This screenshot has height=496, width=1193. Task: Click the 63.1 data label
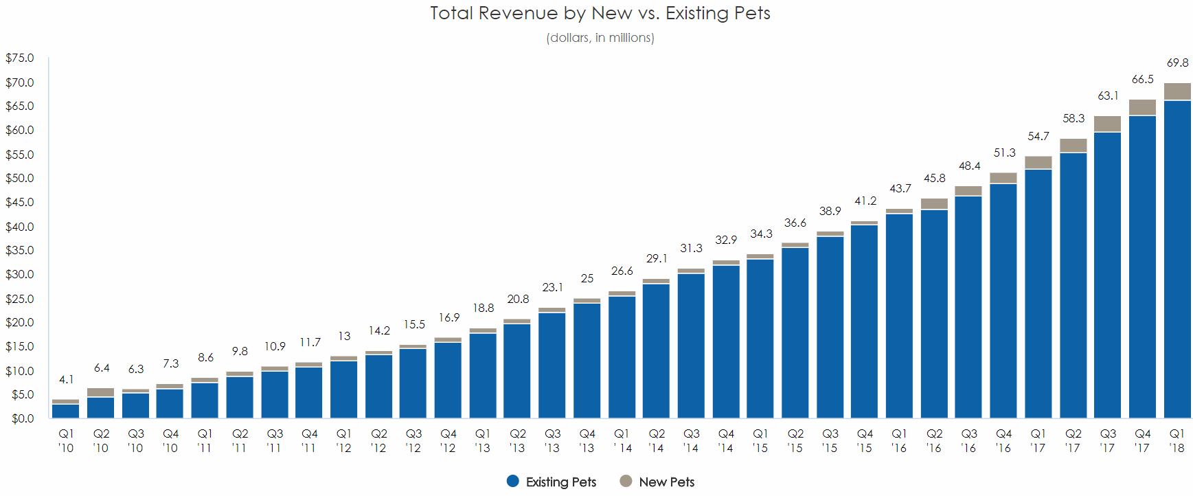1108,95
